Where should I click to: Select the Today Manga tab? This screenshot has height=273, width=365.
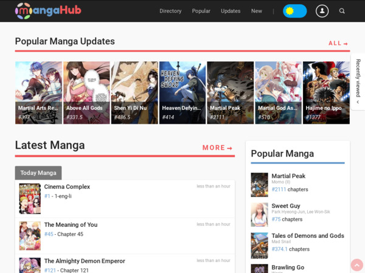(x=38, y=173)
